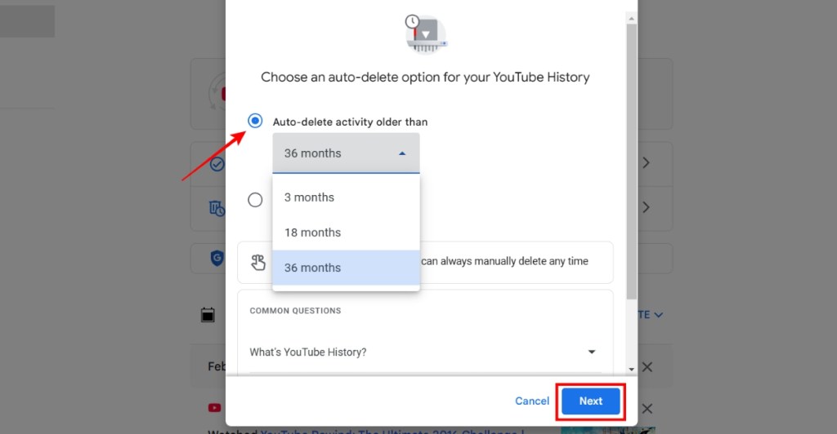The image size is (837, 434).
Task: Click the blue checkmark icon in background page
Action: [x=217, y=164]
